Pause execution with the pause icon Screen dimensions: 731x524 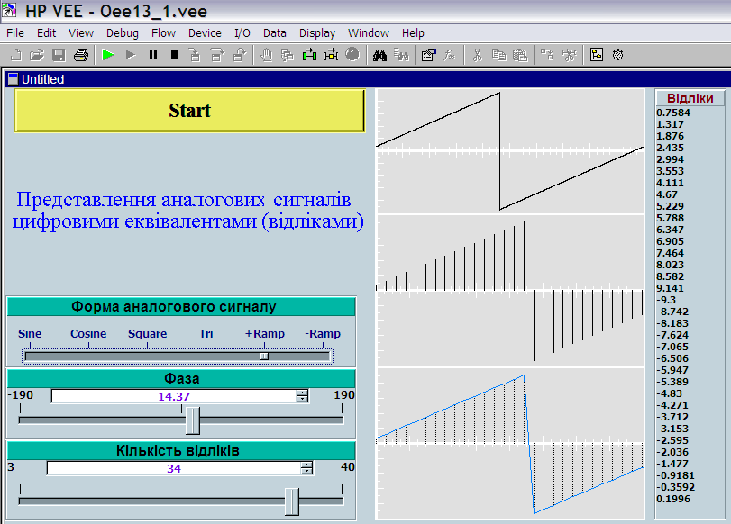pyautogui.click(x=153, y=55)
